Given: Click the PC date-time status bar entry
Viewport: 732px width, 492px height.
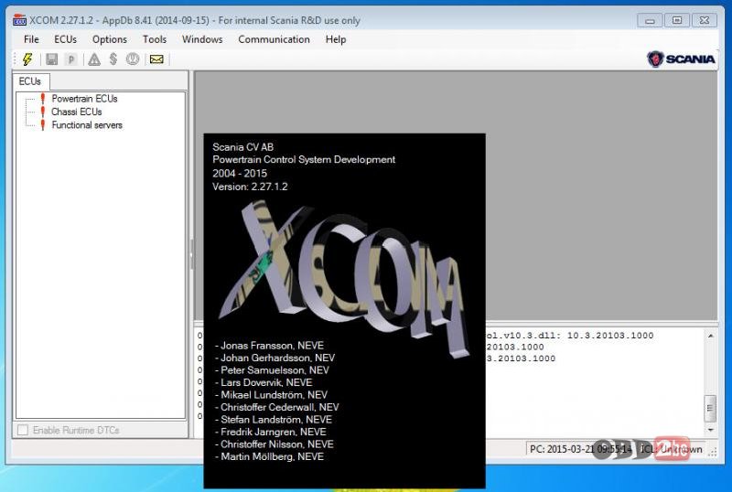Looking at the screenshot, I should pyautogui.click(x=580, y=449).
